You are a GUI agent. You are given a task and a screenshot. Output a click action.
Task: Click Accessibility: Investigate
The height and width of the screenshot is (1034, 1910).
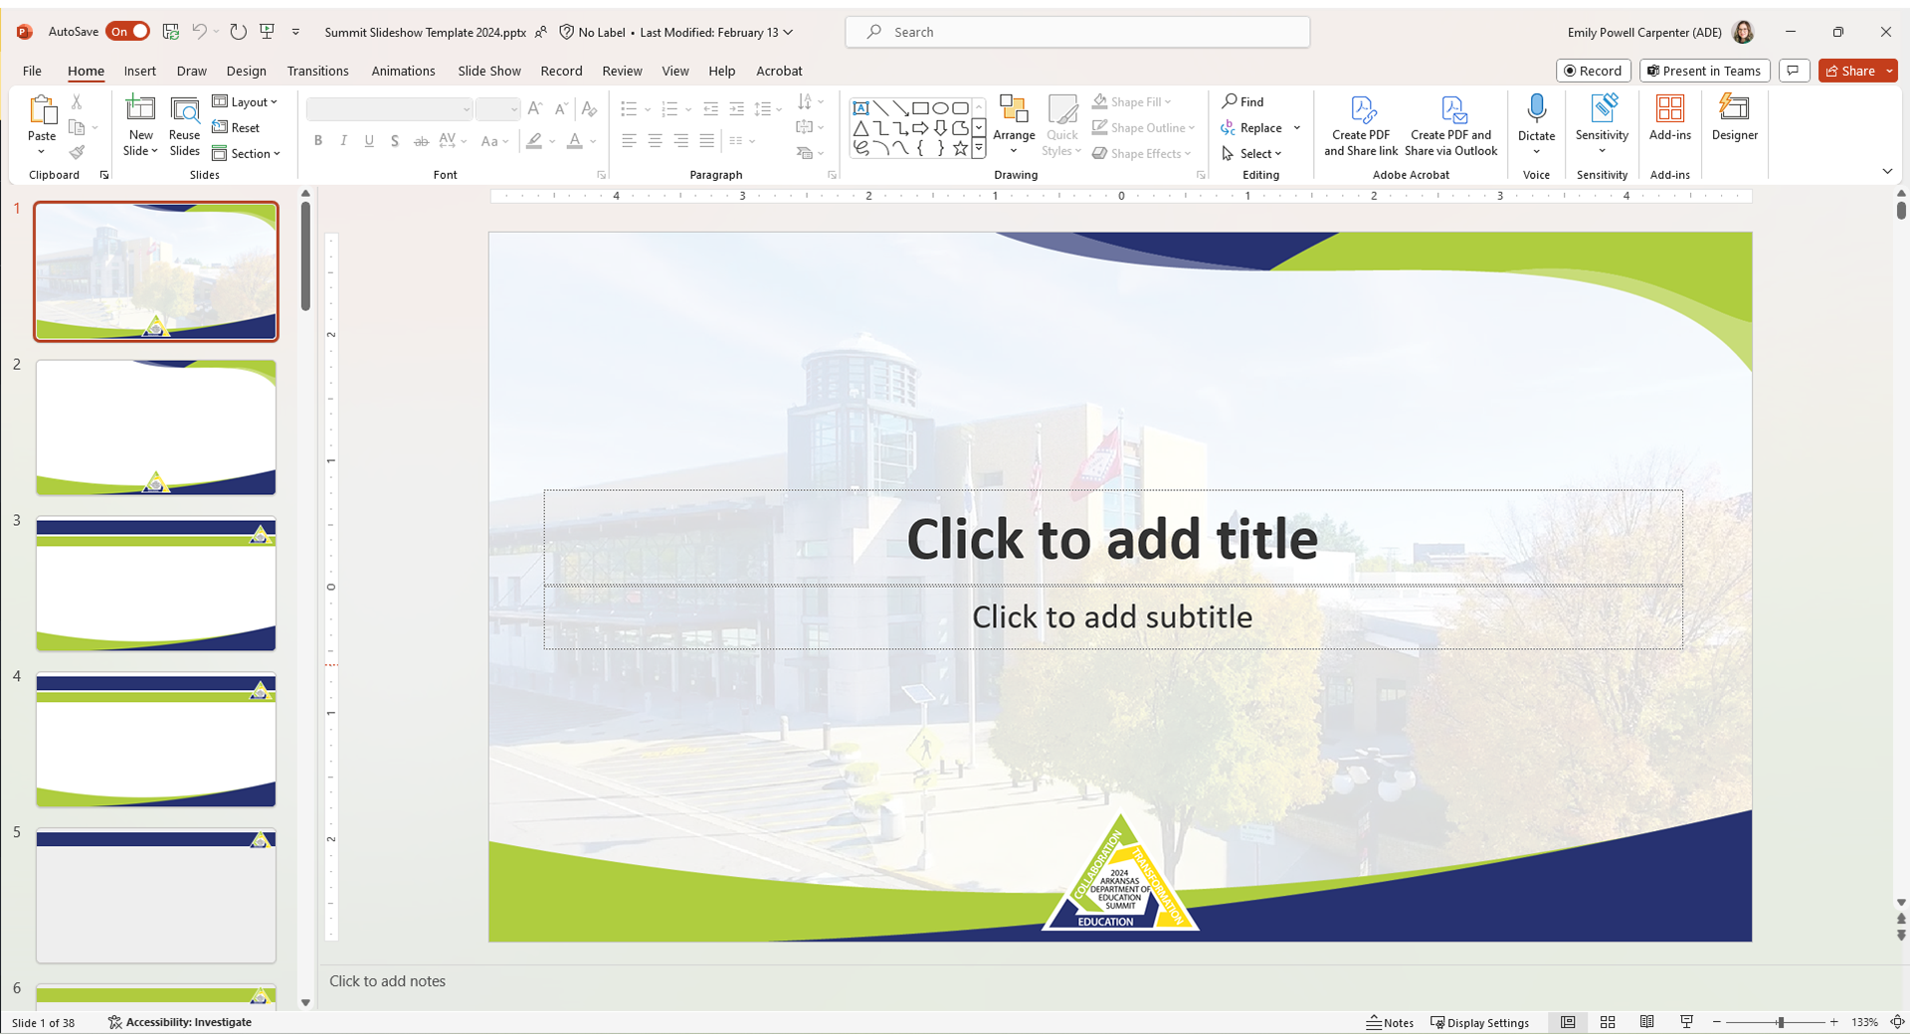(180, 1022)
